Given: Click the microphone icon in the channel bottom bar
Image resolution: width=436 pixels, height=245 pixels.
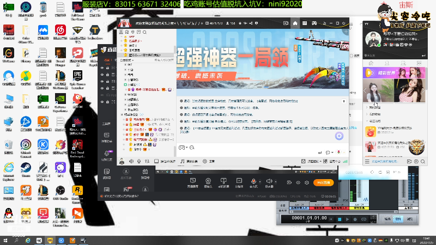Looking at the screenshot, I should (x=139, y=161).
